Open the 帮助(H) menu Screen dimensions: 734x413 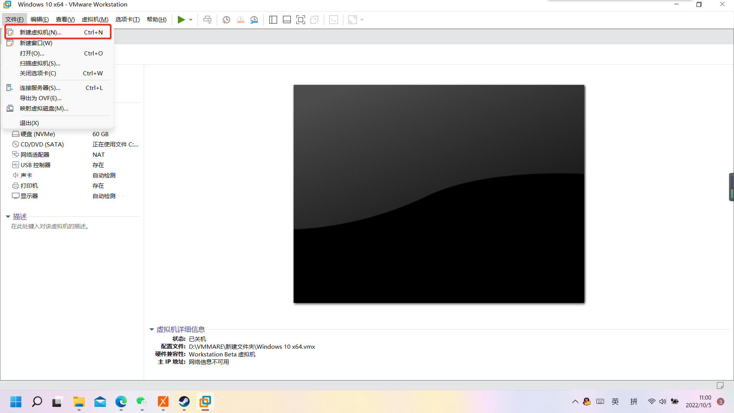click(157, 20)
